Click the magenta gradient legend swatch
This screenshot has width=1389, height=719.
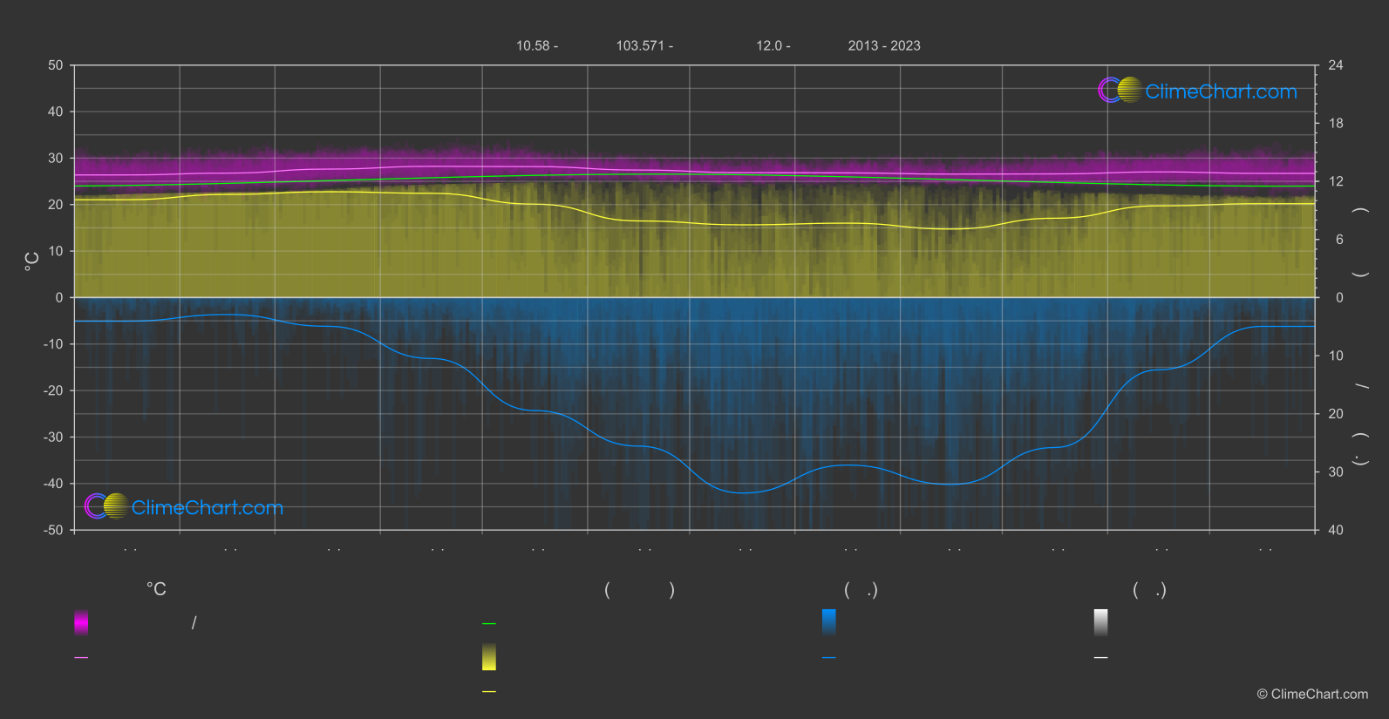81,622
